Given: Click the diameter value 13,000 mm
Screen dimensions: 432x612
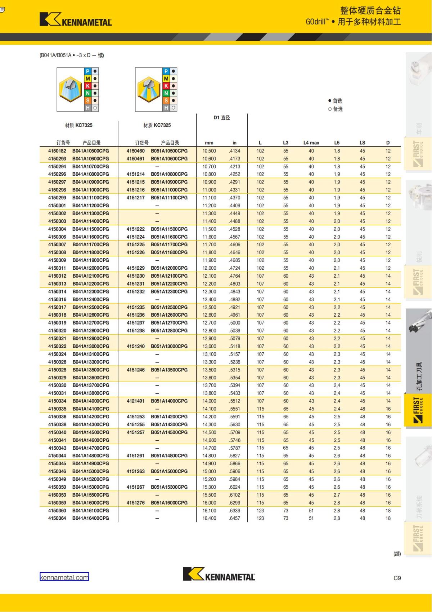Looking at the screenshot, I should coord(209,346).
